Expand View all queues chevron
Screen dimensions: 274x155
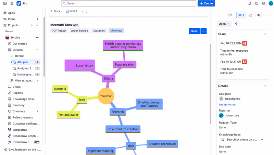37,81
